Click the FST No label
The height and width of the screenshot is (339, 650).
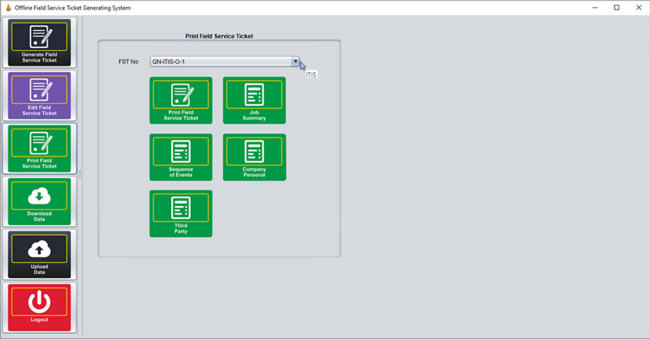pyautogui.click(x=128, y=62)
